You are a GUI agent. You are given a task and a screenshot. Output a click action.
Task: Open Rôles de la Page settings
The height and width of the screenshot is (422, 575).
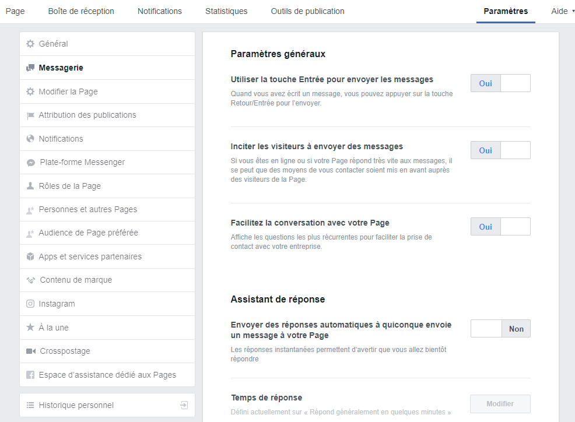(69, 186)
